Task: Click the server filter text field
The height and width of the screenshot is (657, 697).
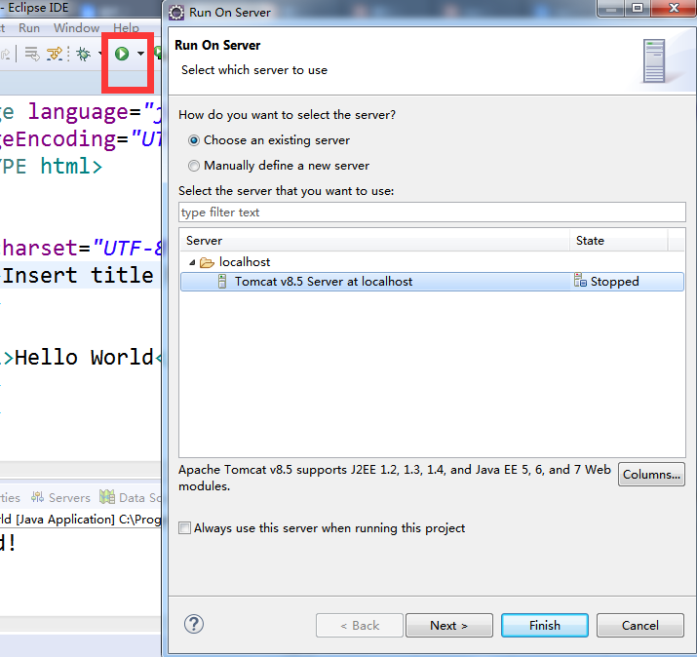Action: click(x=432, y=213)
